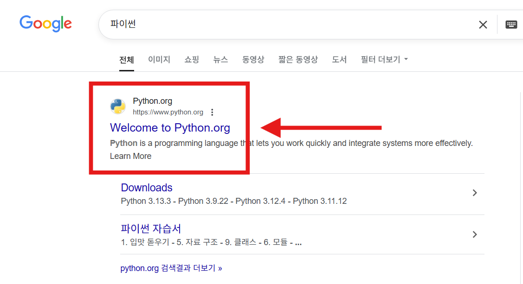Select the 전체 tab
523x284 pixels.
[126, 60]
